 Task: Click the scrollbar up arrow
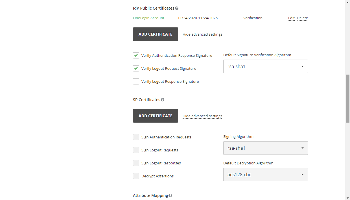coord(347,2)
